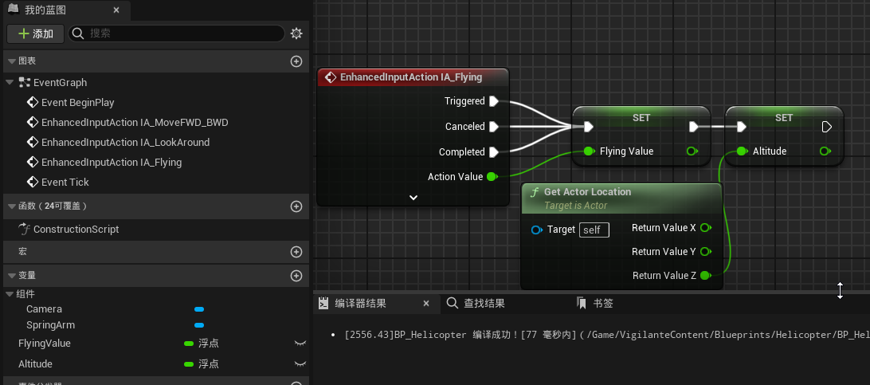This screenshot has height=385, width=870.
Task: Click the self Target value box
Action: [594, 230]
